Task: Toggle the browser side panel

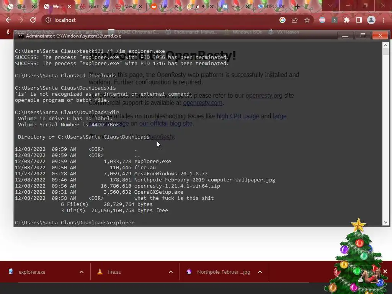Action: [359, 20]
